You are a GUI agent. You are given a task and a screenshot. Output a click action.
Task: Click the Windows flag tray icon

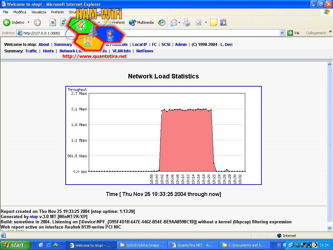297,245
